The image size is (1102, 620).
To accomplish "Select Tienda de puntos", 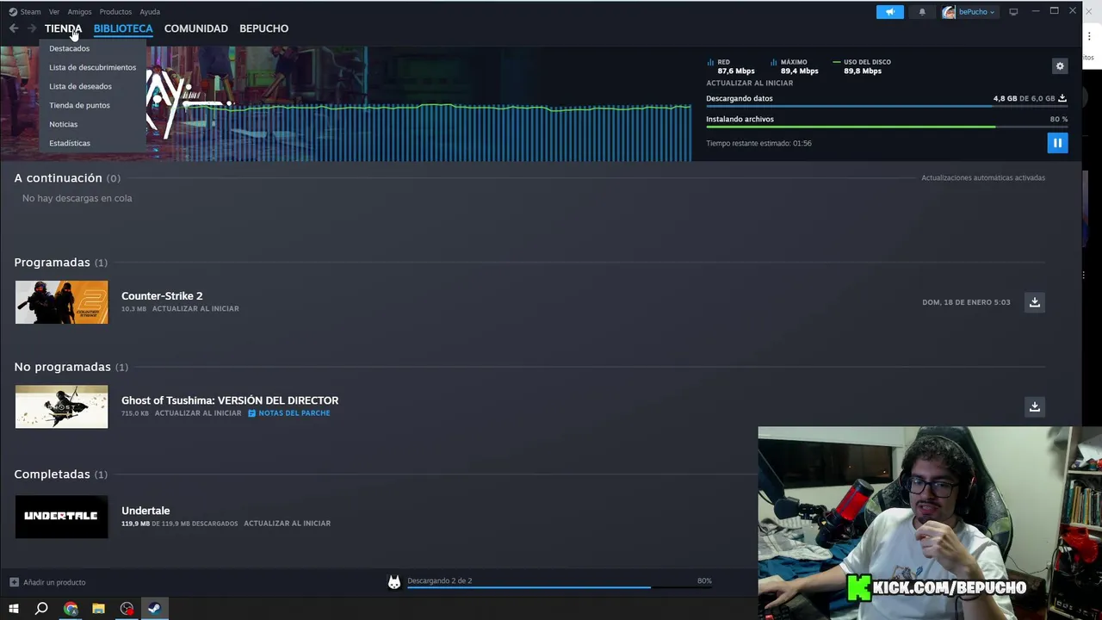I will pos(79,105).
